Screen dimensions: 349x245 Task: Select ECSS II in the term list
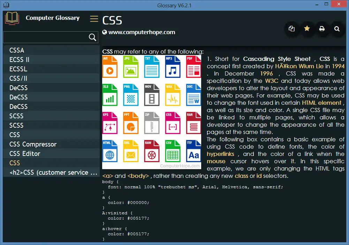51,60
